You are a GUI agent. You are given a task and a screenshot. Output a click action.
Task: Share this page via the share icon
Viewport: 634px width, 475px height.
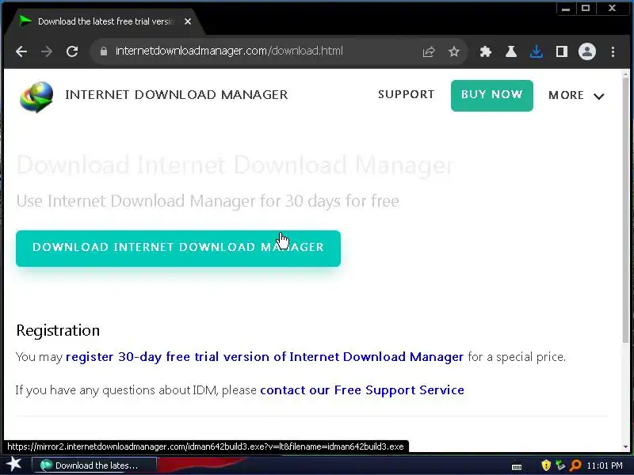429,51
